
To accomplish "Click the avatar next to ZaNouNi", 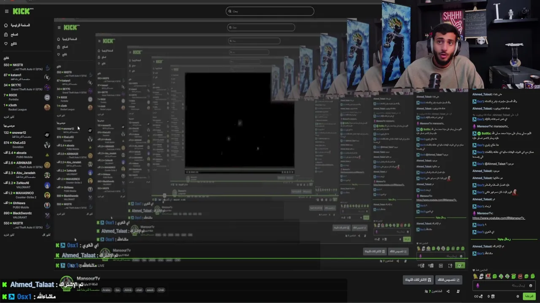I will click(x=47, y=185).
